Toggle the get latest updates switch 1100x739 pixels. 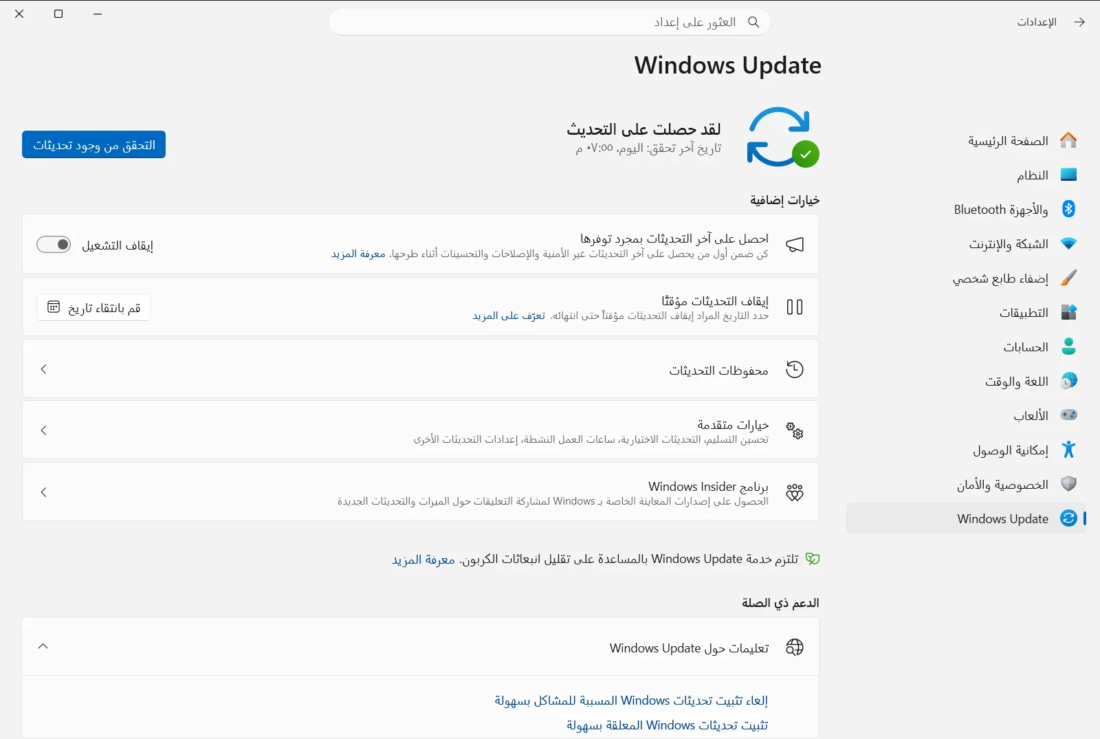[54, 245]
